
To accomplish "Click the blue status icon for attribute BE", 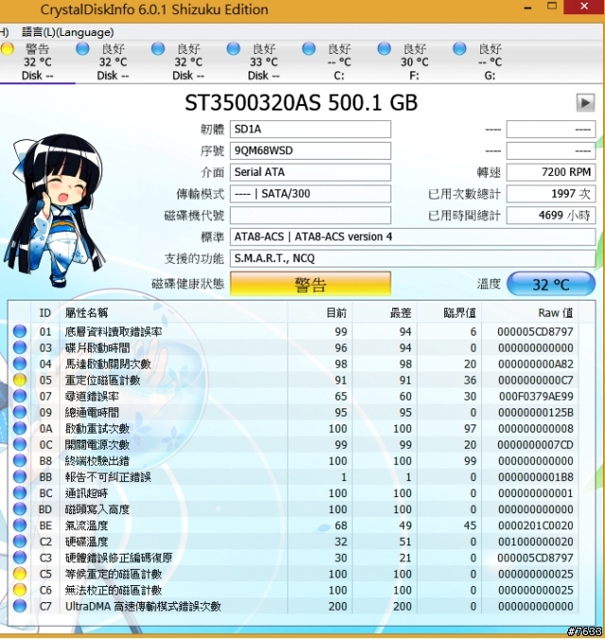I will [x=20, y=526].
